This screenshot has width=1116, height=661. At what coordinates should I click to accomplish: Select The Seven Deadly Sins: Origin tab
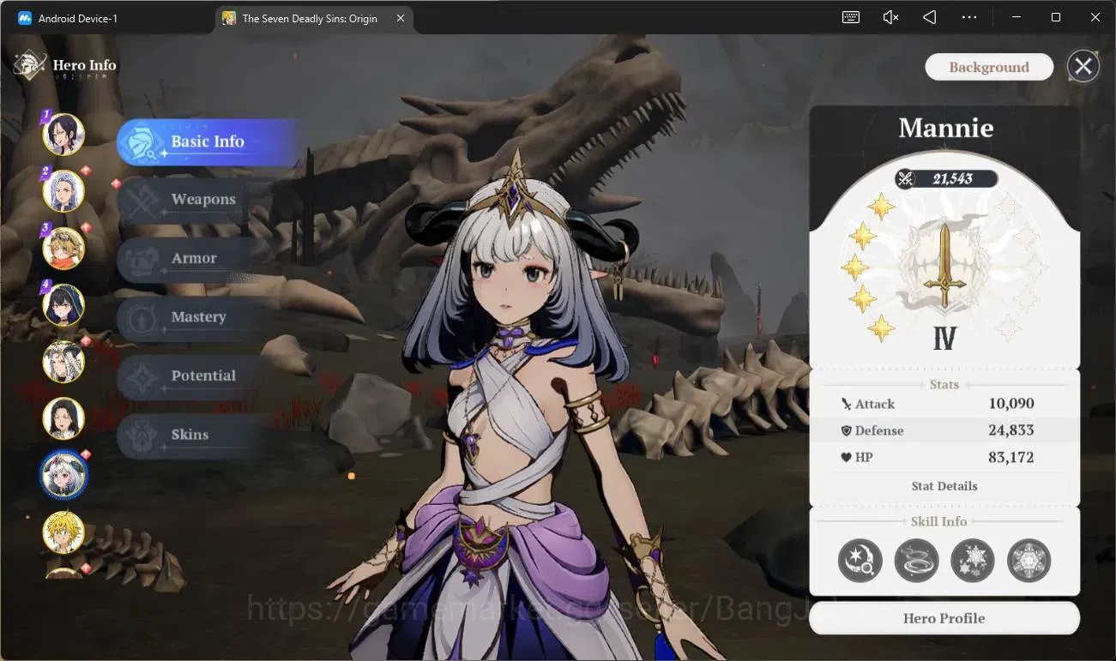point(314,18)
